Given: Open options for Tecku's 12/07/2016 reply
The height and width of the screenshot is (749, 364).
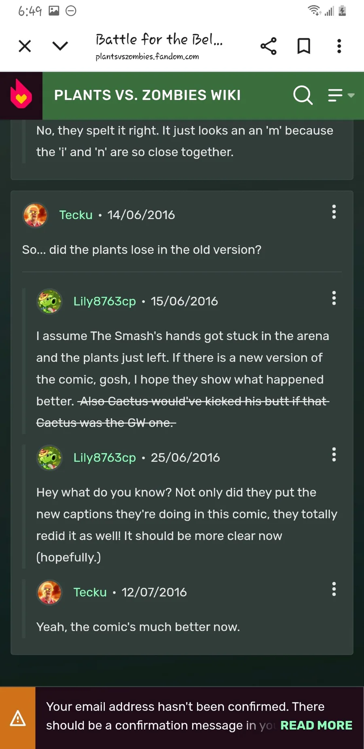Looking at the screenshot, I should click(x=334, y=589).
